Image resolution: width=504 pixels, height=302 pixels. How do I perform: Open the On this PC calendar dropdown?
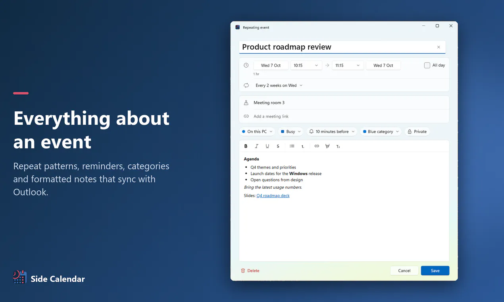[x=257, y=132]
